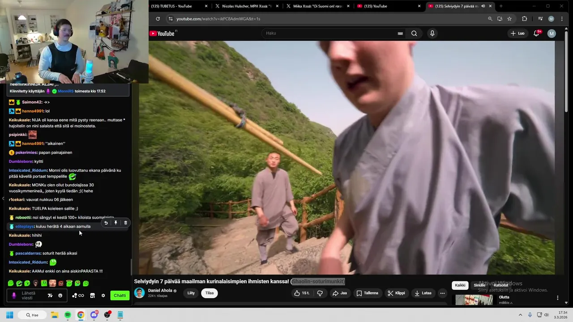The height and width of the screenshot is (322, 573).
Task: Open YouTube notifications bell
Action: click(x=536, y=33)
